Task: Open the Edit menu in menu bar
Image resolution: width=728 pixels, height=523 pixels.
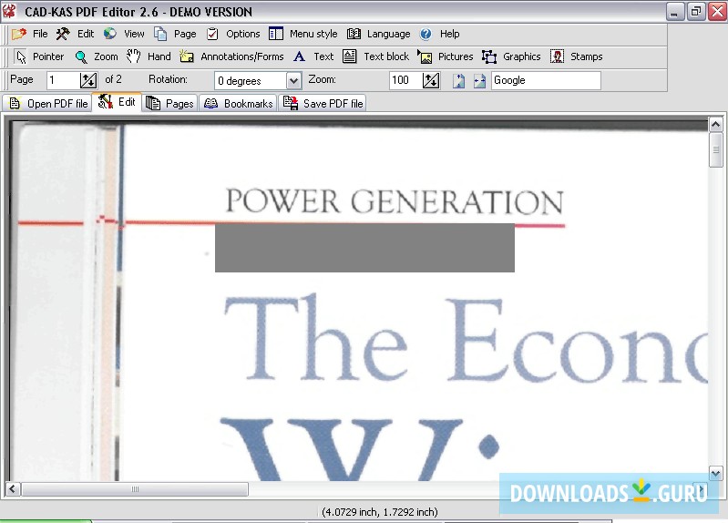Action: pos(86,34)
